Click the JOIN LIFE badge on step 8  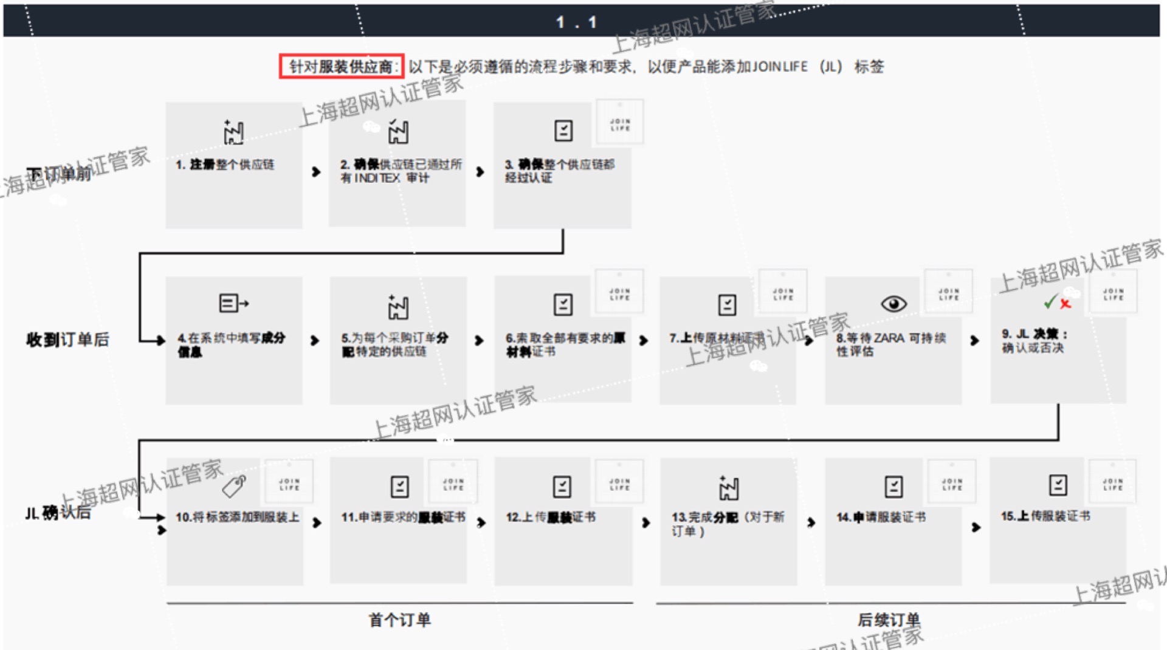coord(948,292)
